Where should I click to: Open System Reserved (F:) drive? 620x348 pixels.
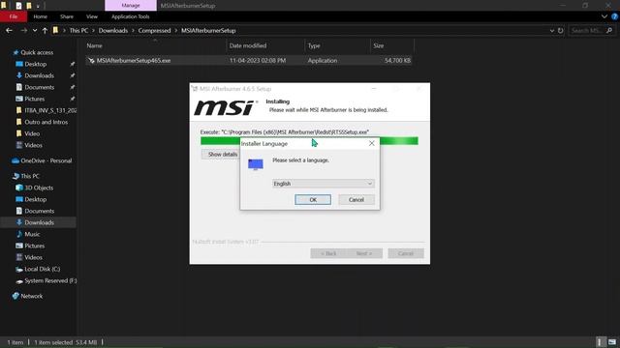click(50, 280)
